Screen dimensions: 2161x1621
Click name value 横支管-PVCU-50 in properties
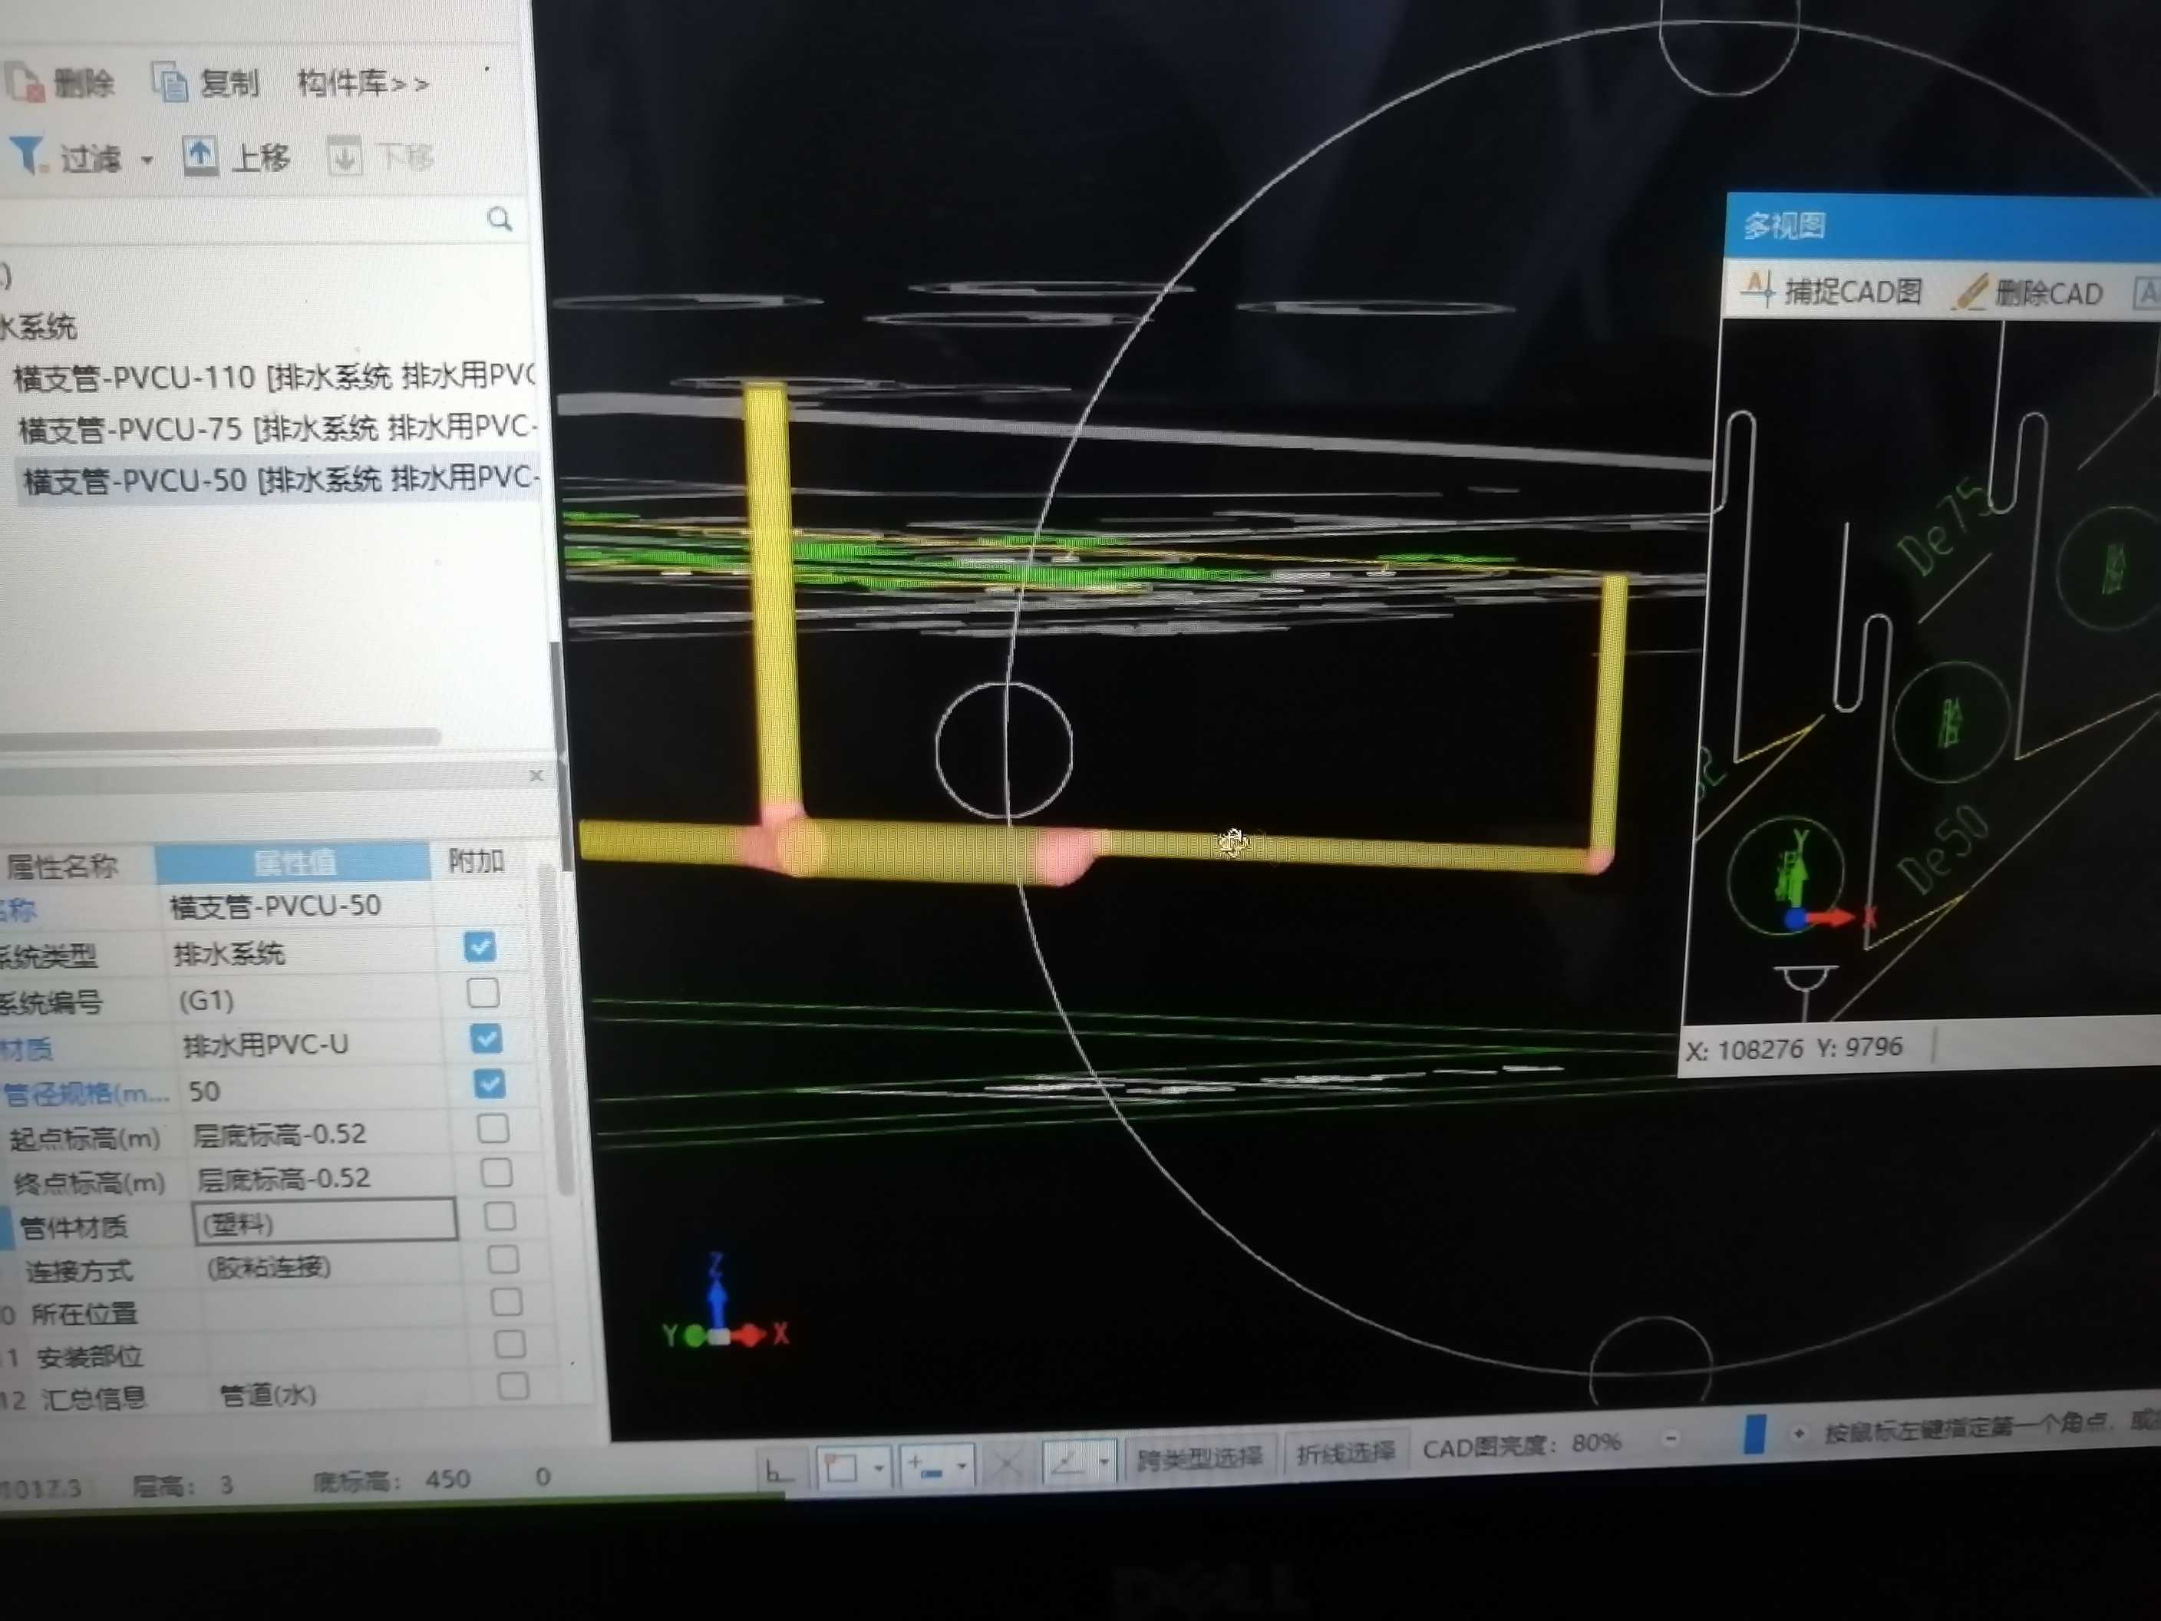tap(275, 906)
